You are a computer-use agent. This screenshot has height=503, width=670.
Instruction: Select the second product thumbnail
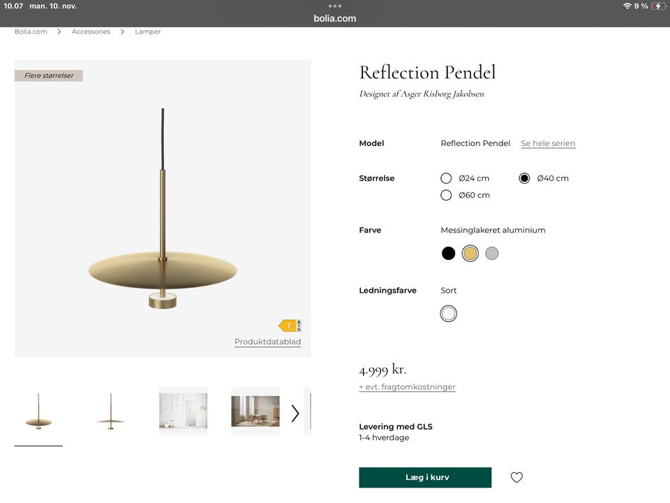pos(110,411)
